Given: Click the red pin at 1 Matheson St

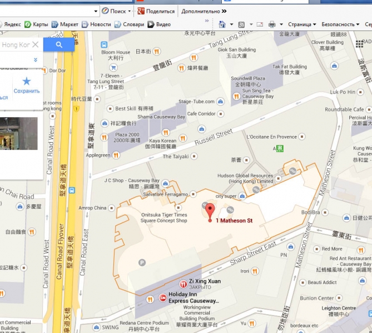Looking at the screenshot, I should (210, 211).
